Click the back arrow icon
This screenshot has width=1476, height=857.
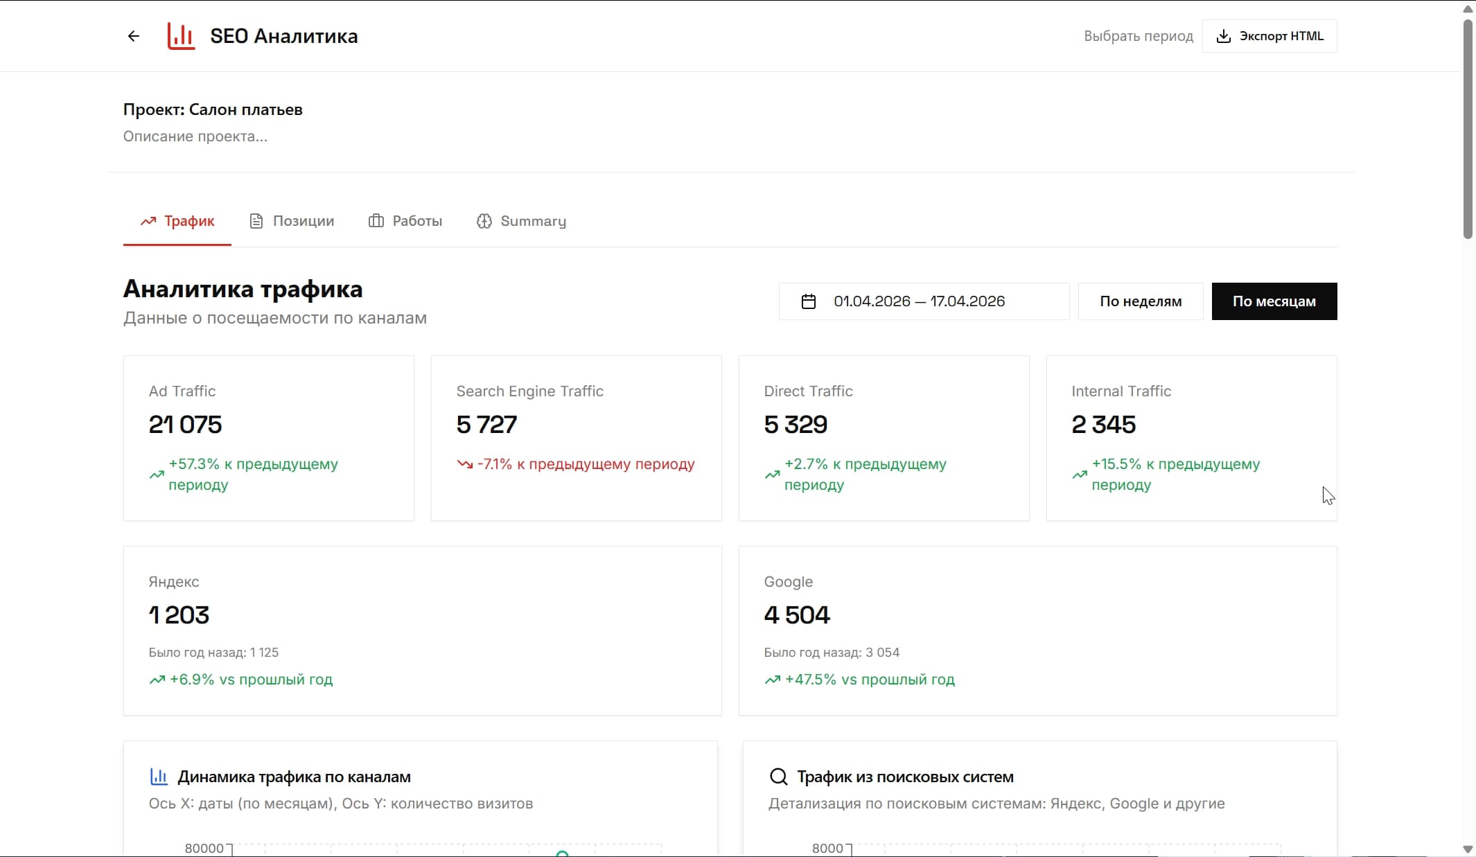134,36
